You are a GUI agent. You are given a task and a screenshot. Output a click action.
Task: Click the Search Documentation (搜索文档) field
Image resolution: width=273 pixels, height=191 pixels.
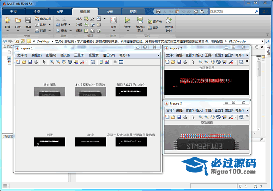click(232, 11)
